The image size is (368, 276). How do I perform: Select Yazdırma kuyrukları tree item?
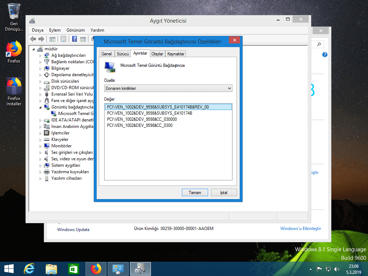click(x=70, y=172)
